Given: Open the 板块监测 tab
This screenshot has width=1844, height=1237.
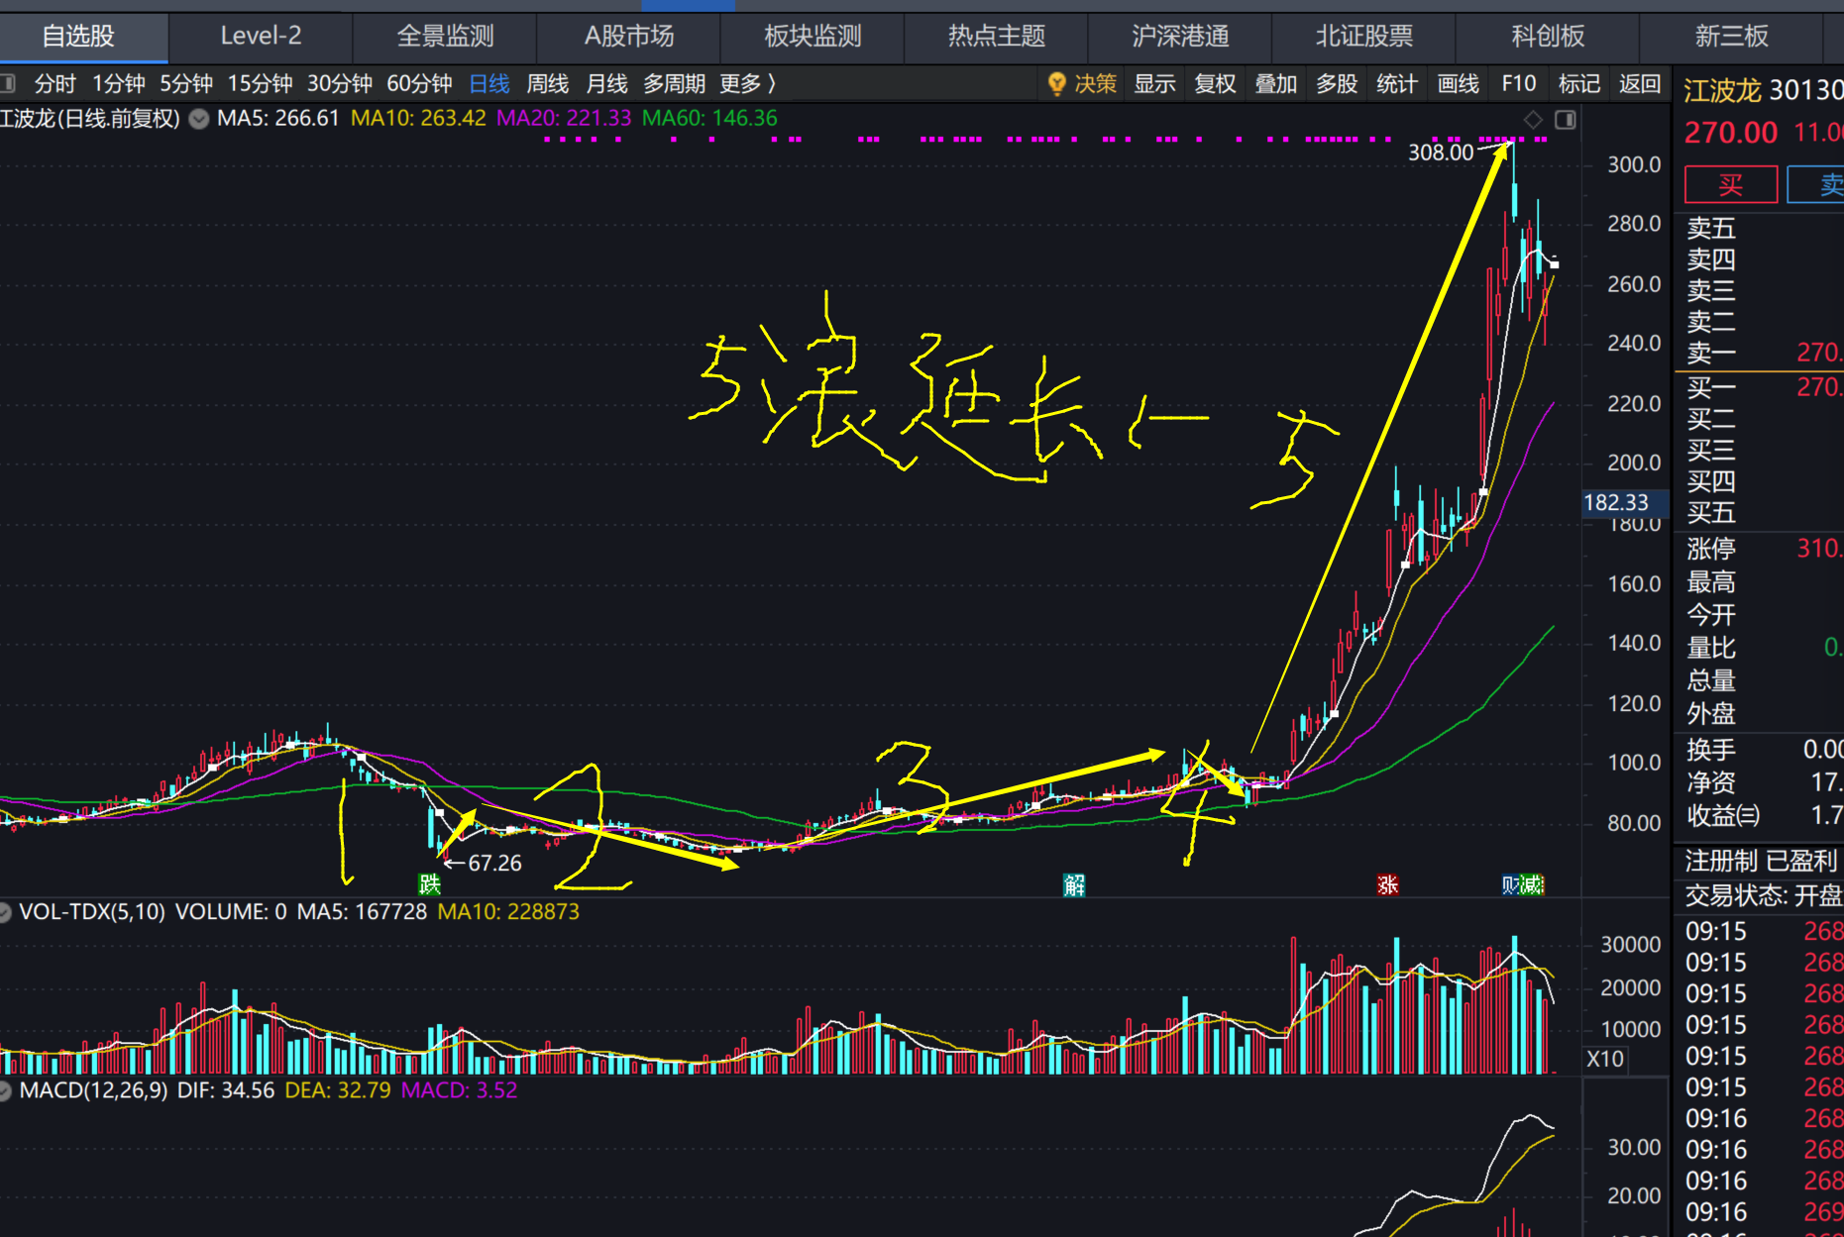Looking at the screenshot, I should click(x=813, y=37).
